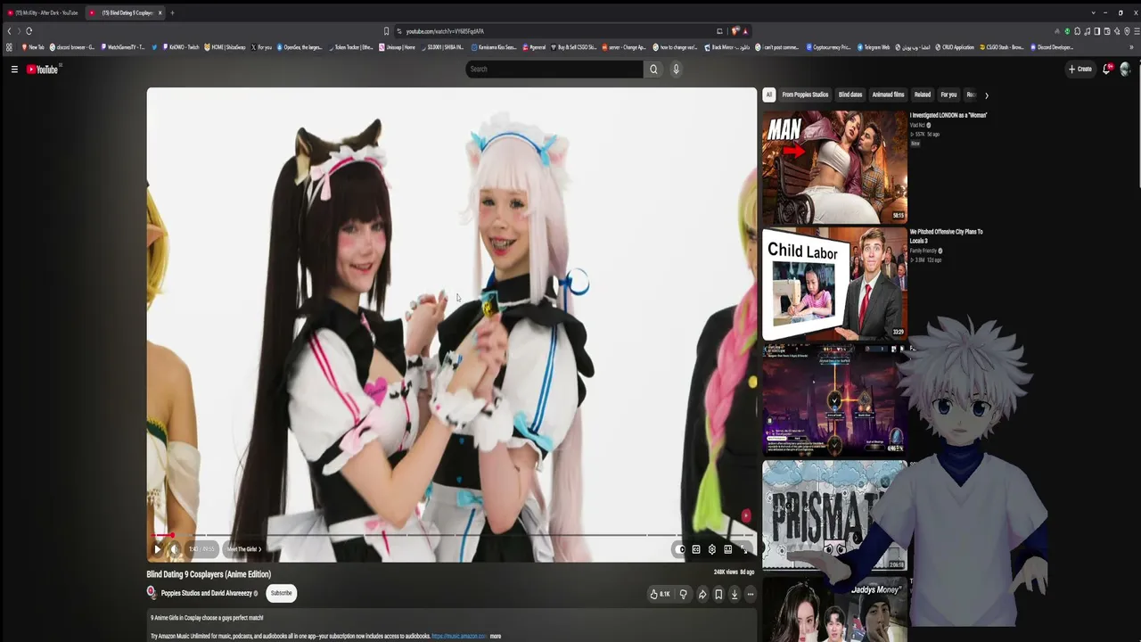Expand the 'Meet The Girls!' chapter list
Screen dimensions: 1141x642
244,549
